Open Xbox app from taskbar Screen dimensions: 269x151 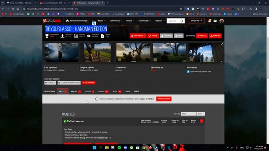(132, 148)
